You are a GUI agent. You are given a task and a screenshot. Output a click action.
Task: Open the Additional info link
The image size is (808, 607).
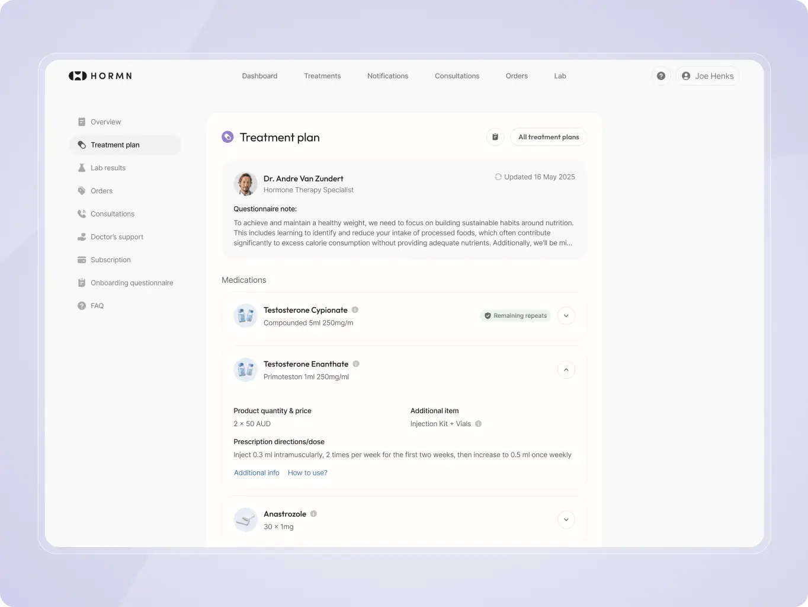pos(256,473)
